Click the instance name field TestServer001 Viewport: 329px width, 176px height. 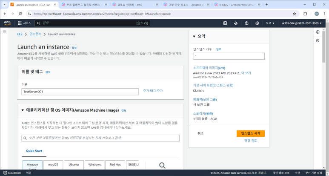click(x=80, y=92)
